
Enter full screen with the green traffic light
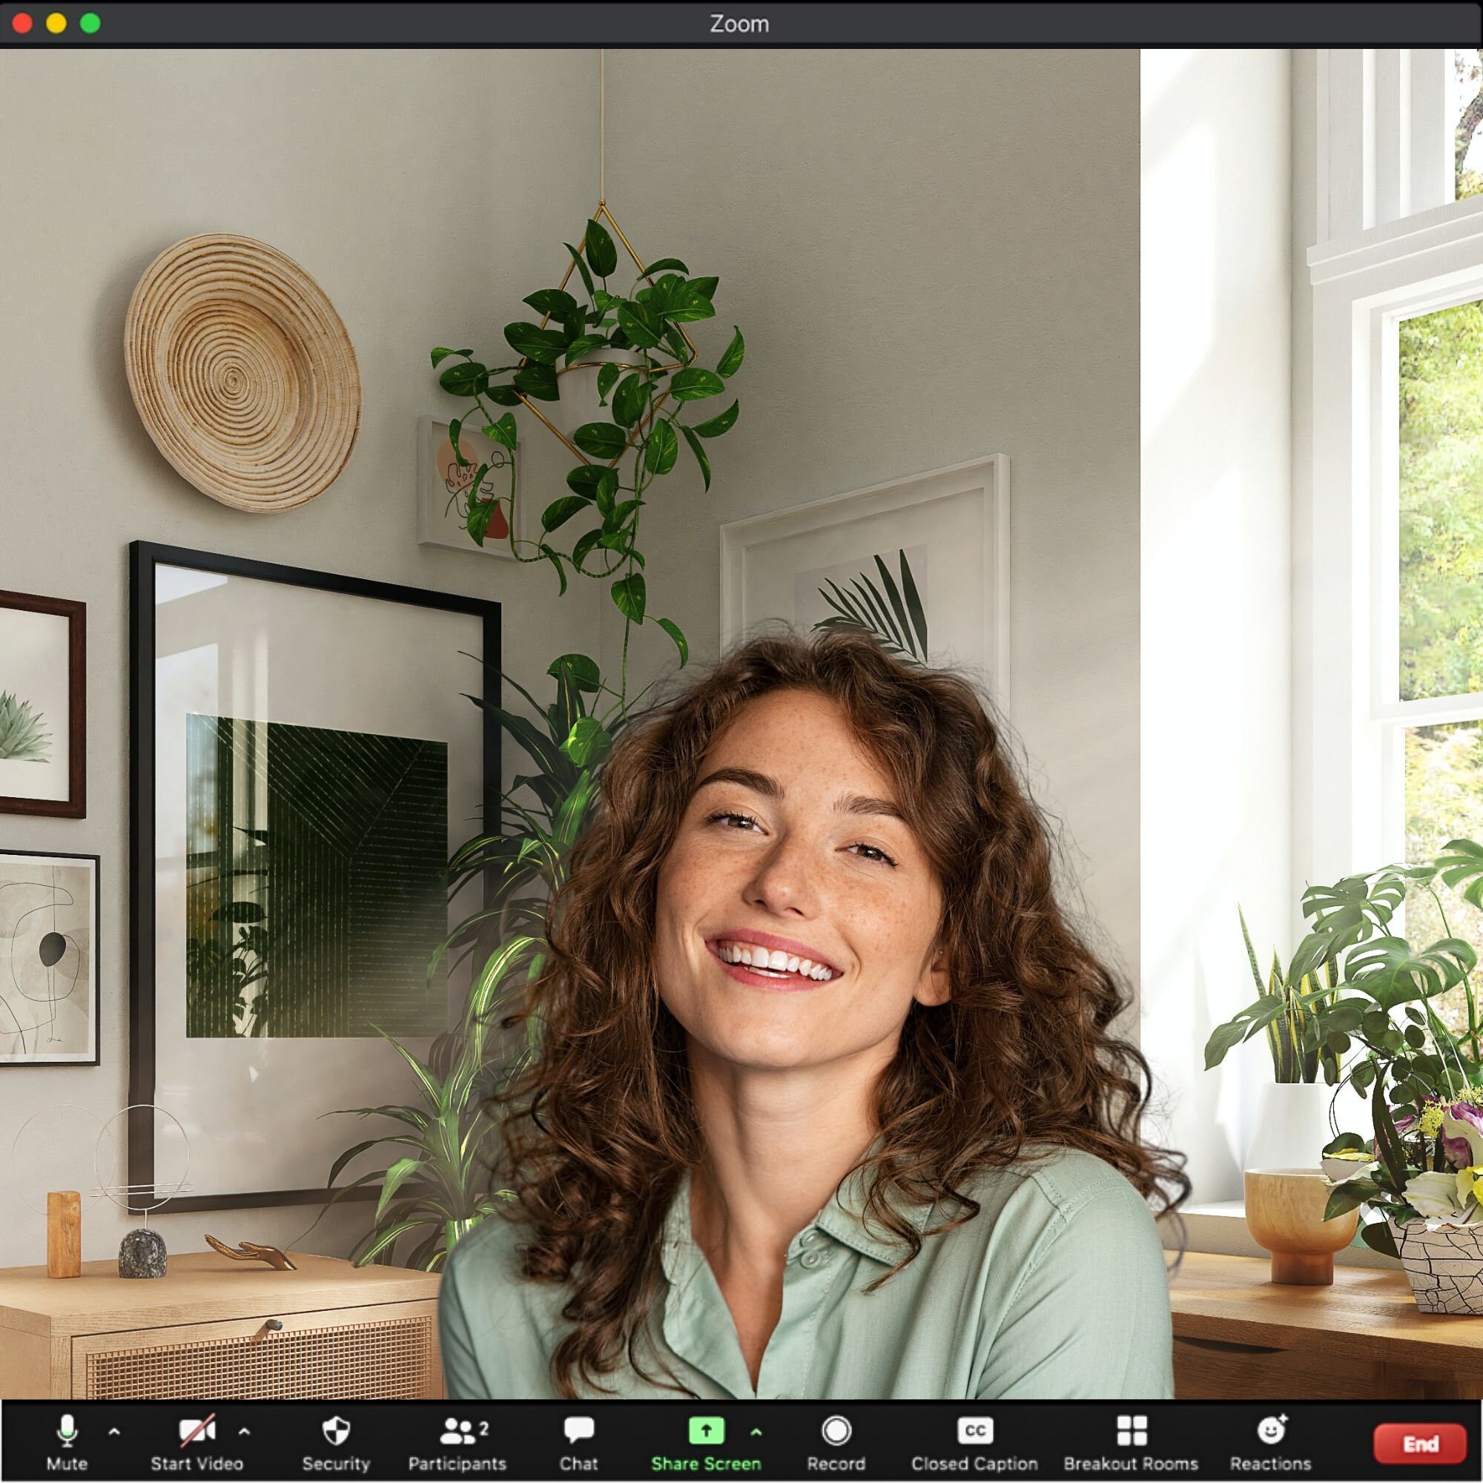tap(89, 23)
